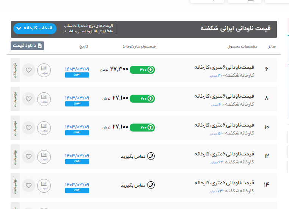Open the انتخاب کارخانه factory dropdown
The height and width of the screenshot is (209, 289).
35,28
